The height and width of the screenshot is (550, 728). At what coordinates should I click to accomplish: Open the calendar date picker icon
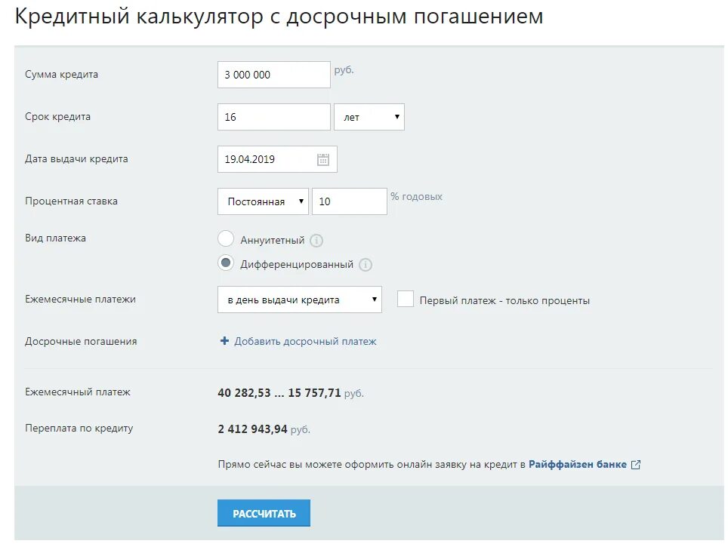(x=323, y=159)
